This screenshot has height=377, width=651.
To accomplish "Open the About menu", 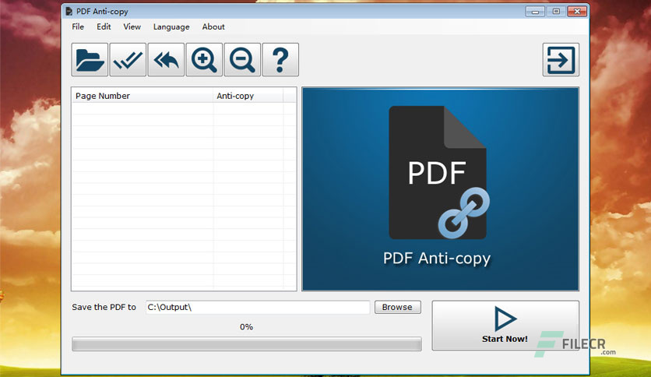I will 213,26.
